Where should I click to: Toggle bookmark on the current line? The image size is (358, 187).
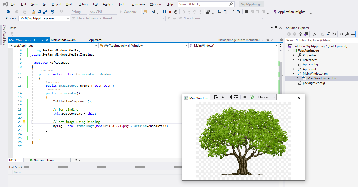pos(246,12)
